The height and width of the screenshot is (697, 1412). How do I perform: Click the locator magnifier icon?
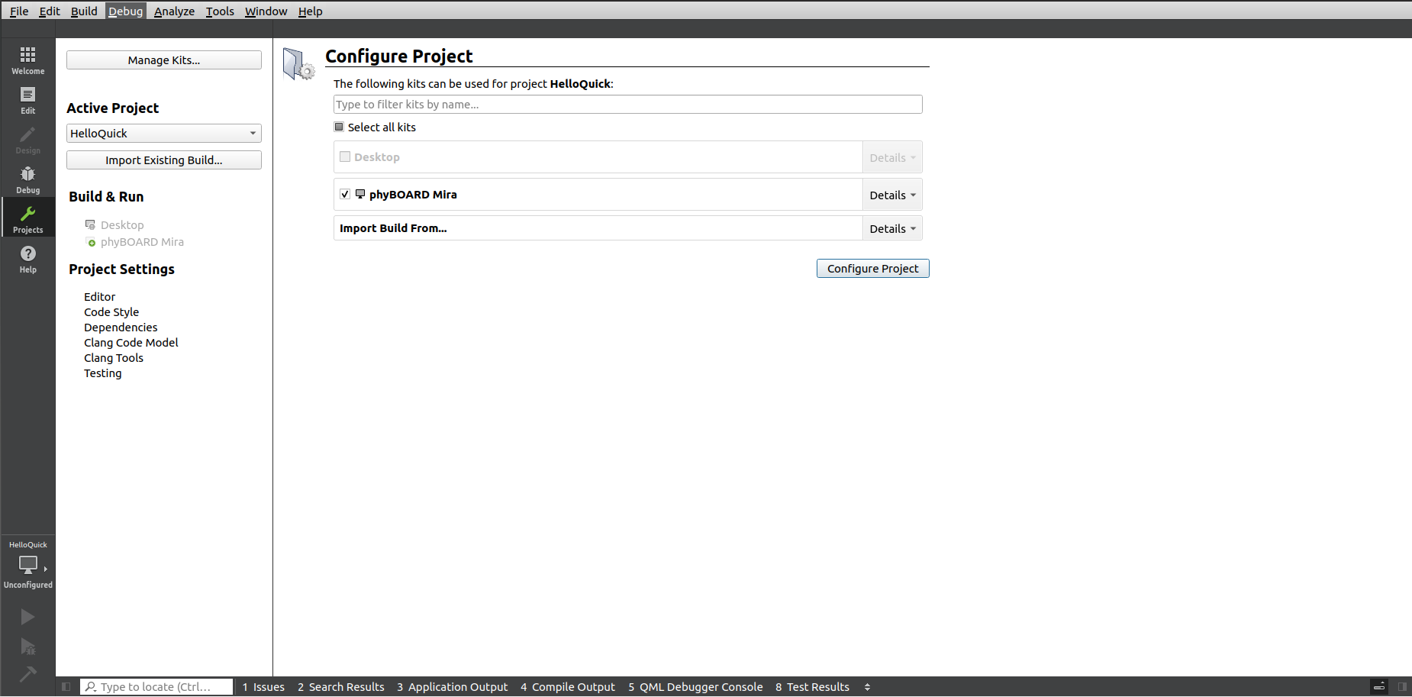click(91, 686)
